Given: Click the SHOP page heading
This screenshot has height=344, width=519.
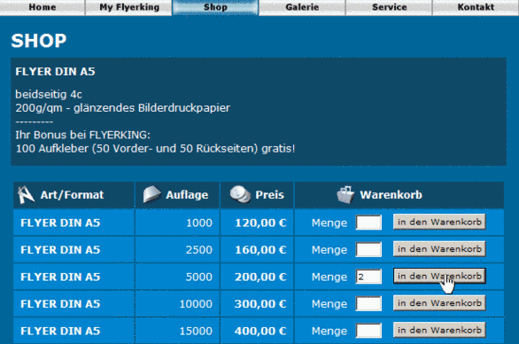Looking at the screenshot, I should (x=39, y=41).
